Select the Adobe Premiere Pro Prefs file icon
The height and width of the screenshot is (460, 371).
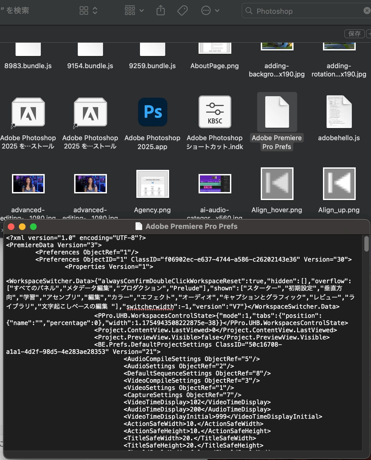coord(277,112)
